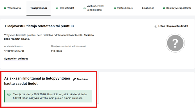Click the lock icon beside Yhteenveto
195x108 pixels.
click(x=5, y=8)
